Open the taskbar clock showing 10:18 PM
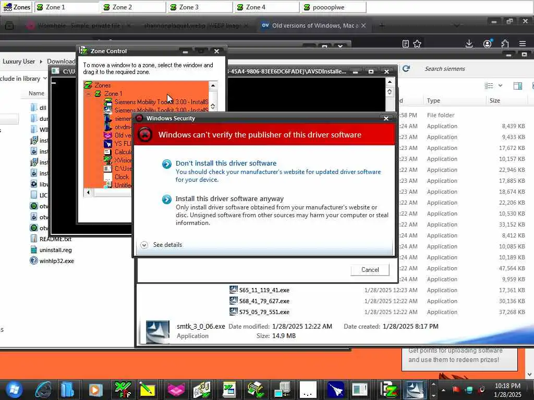The width and height of the screenshot is (534, 400). 507,390
